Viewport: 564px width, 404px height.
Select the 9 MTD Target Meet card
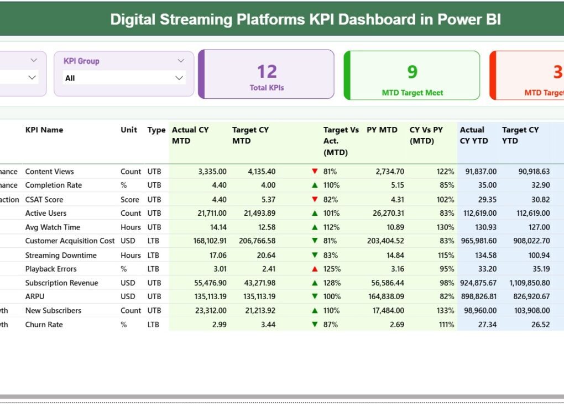click(x=412, y=75)
